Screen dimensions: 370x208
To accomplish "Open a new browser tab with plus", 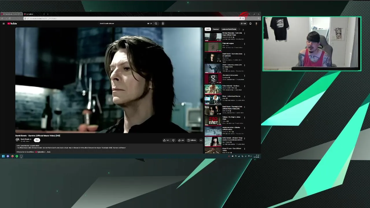I will pos(48,14).
